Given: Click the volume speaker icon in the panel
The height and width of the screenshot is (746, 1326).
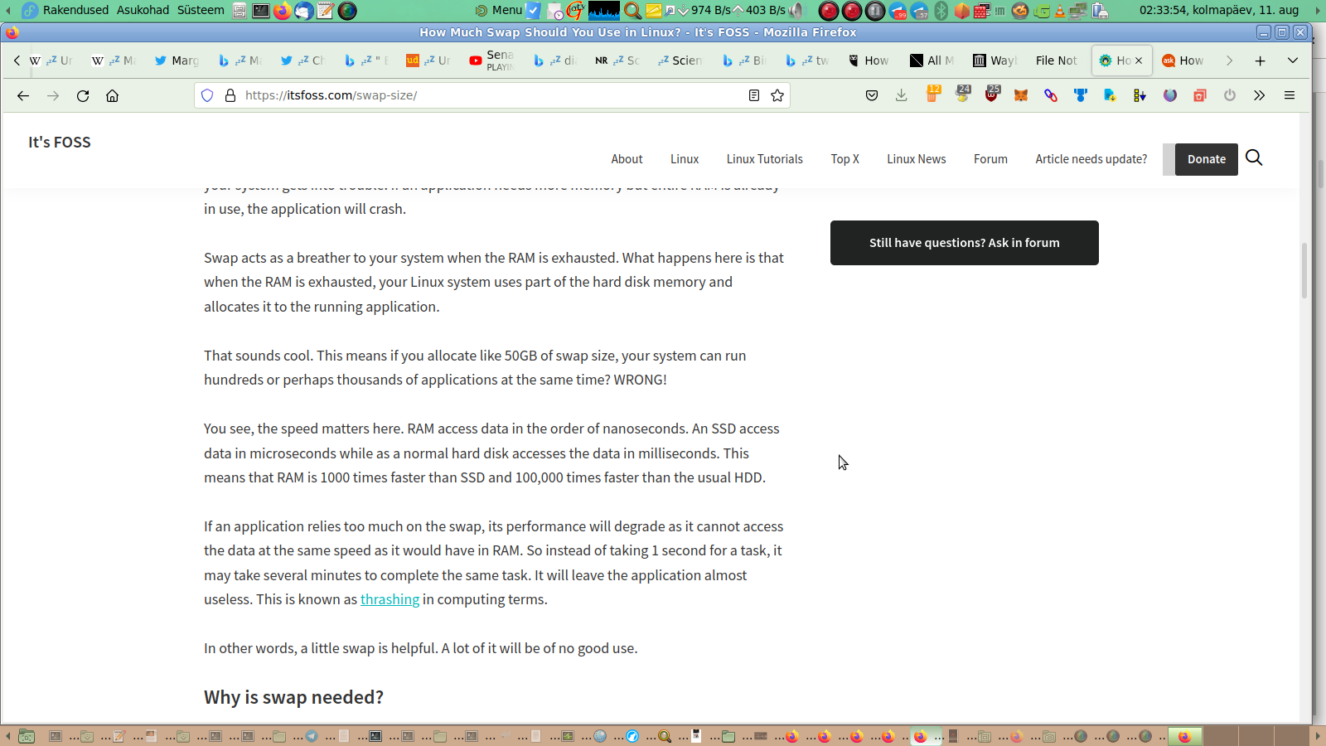Looking at the screenshot, I should [x=796, y=11].
